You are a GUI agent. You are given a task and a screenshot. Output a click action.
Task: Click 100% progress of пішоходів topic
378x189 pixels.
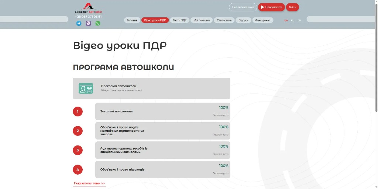pos(223,166)
